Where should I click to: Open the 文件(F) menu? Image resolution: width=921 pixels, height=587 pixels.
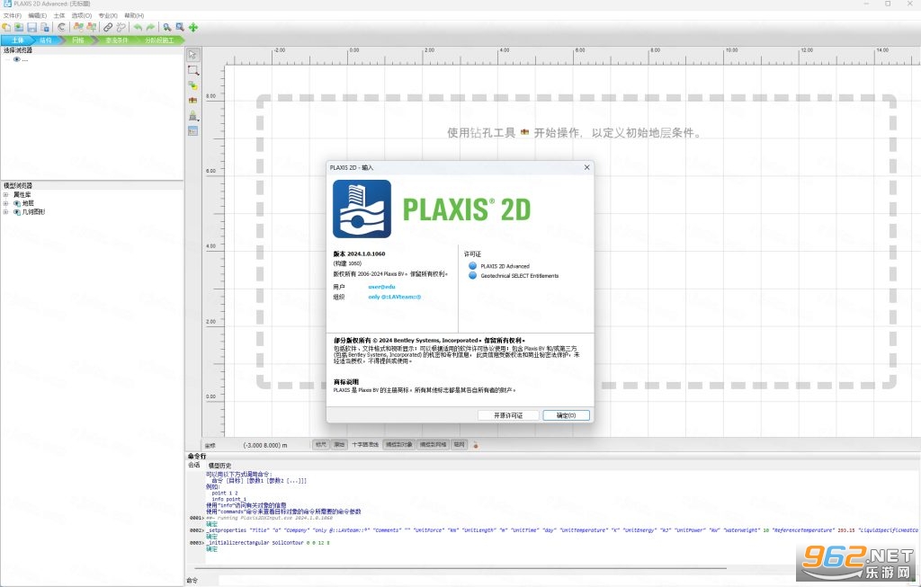13,15
